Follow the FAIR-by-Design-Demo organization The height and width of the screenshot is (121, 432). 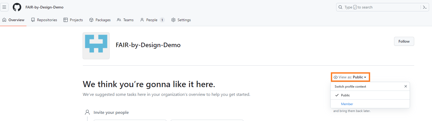click(x=404, y=41)
